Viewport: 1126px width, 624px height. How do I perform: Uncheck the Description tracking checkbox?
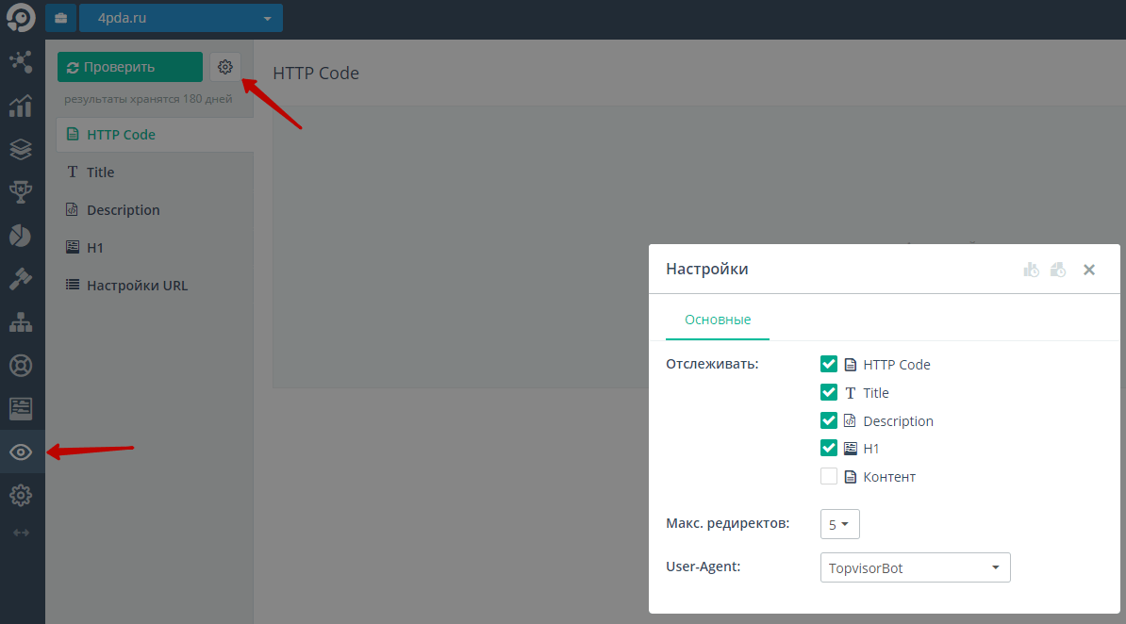[x=829, y=420]
